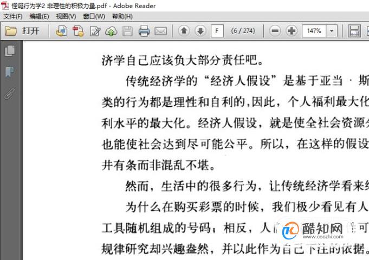The height and width of the screenshot is (260, 369).
Task: Open the attachments paperclip panel icon
Action: click(10, 93)
